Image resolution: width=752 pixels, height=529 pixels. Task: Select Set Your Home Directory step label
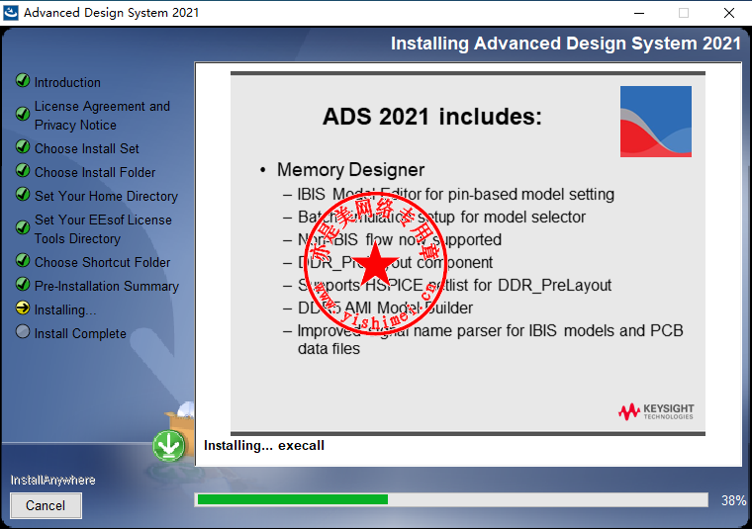(106, 196)
